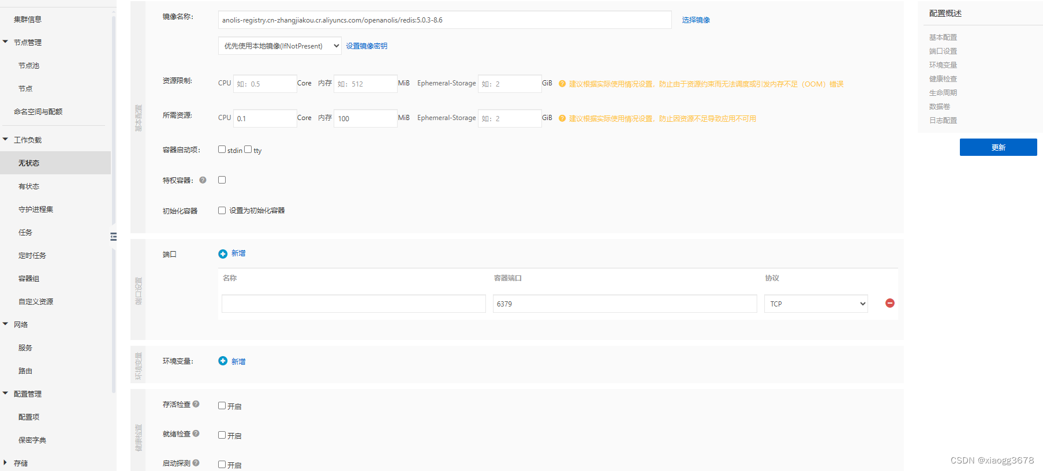Open the help icon next to 启动探测
The image size is (1043, 471).
click(196, 463)
